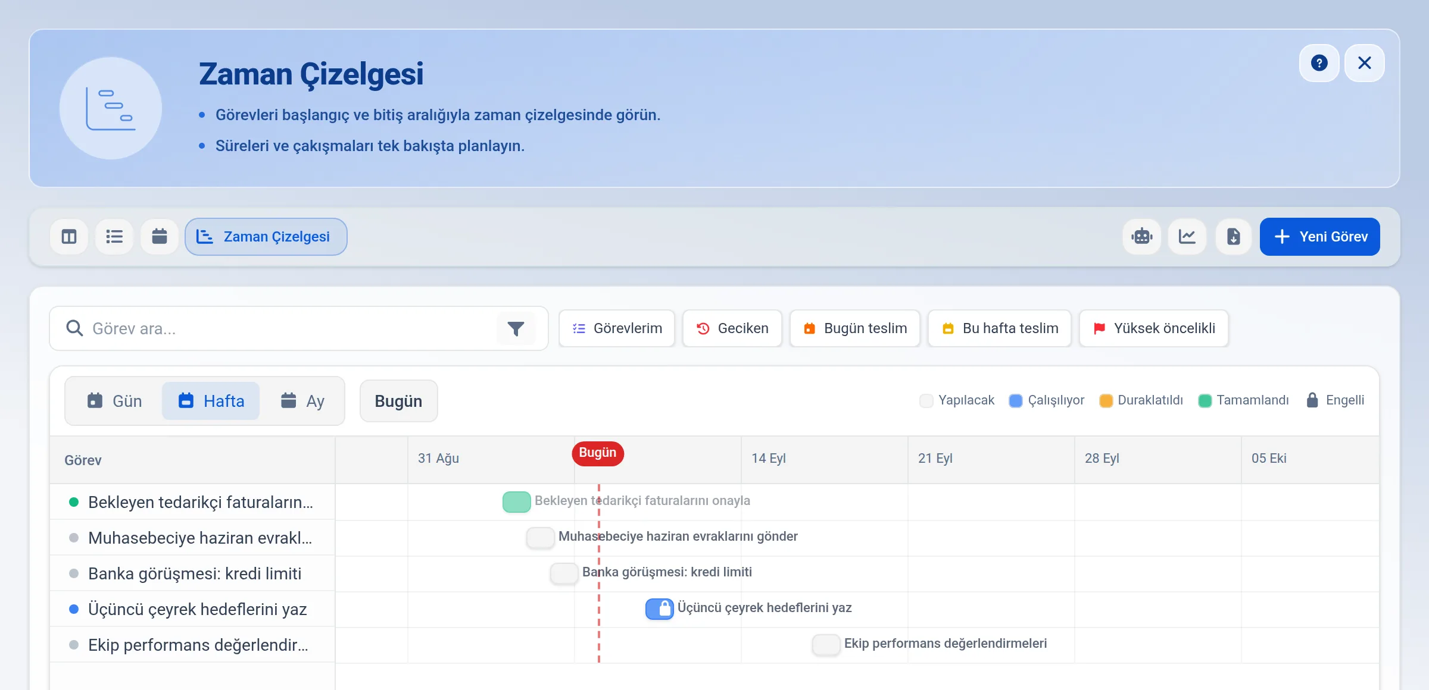Click gray status dot for Muhasebeciye haziran
1429x690 pixels.
click(x=74, y=538)
